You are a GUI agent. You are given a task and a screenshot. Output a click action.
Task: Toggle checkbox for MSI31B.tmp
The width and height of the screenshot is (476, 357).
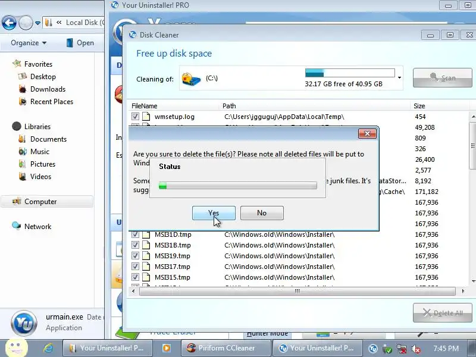coord(135,245)
